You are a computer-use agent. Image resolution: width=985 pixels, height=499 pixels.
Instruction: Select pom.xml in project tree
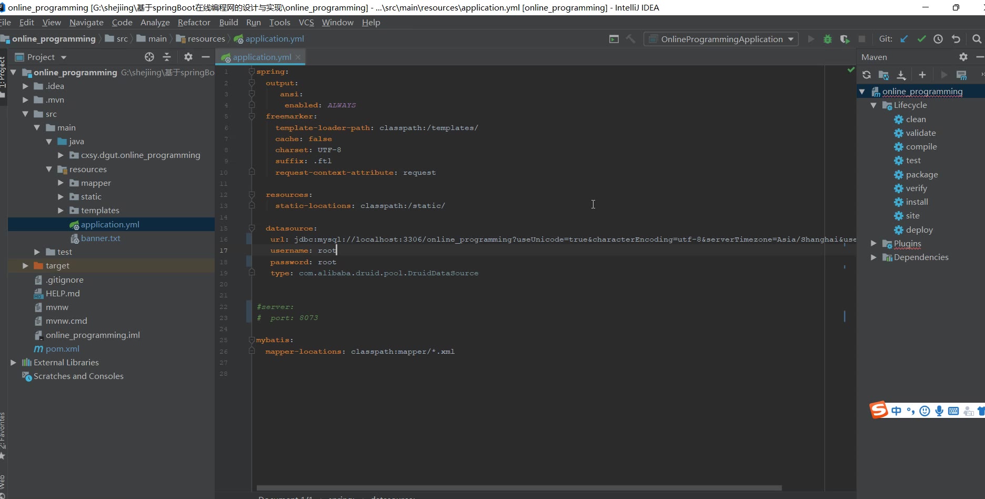click(62, 348)
